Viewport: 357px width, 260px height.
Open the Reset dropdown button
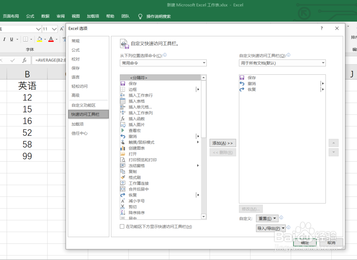point(267,218)
